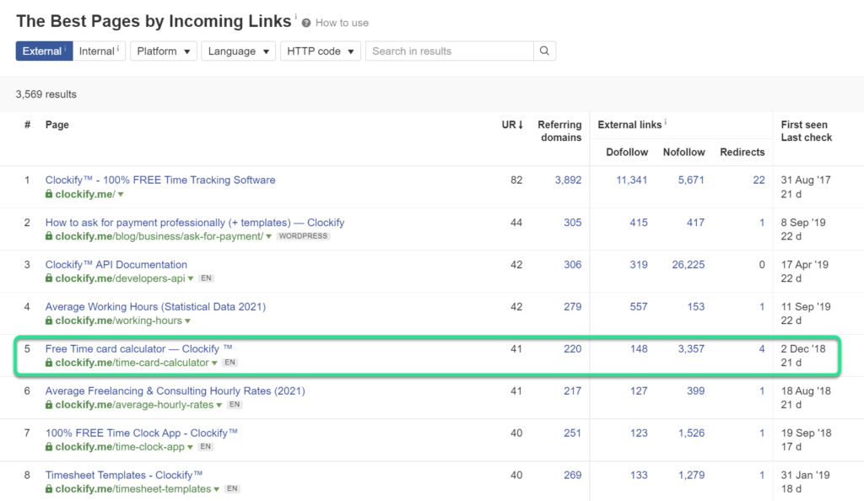Open the HTTP code filter dropdown
864x501 pixels.
point(320,51)
